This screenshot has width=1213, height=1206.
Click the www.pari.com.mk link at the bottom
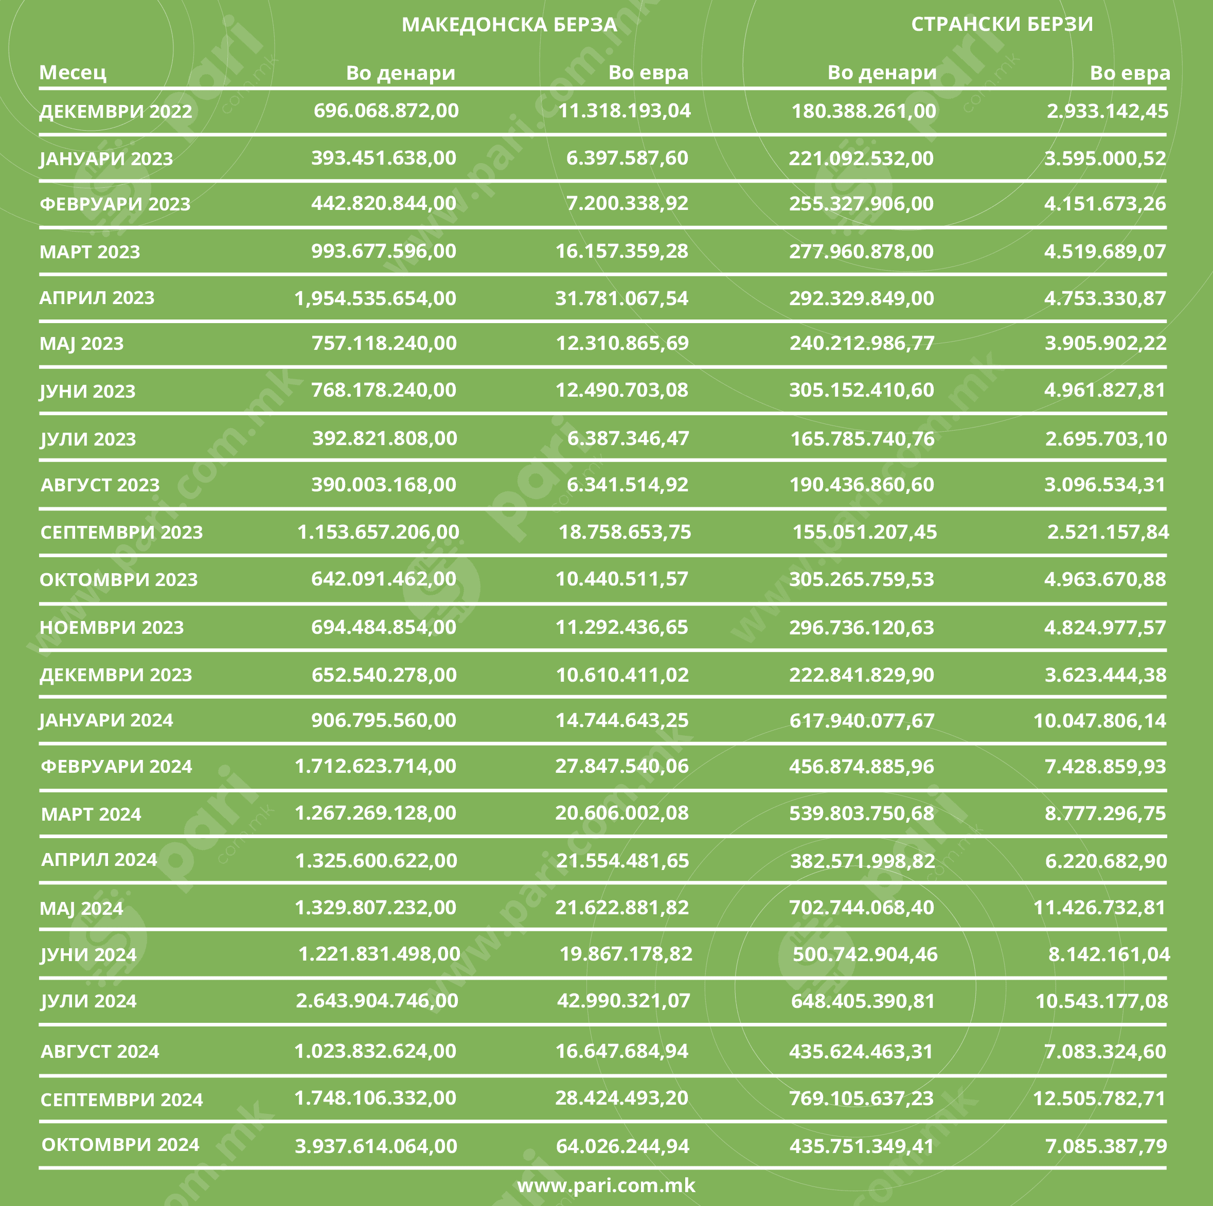tap(606, 1185)
